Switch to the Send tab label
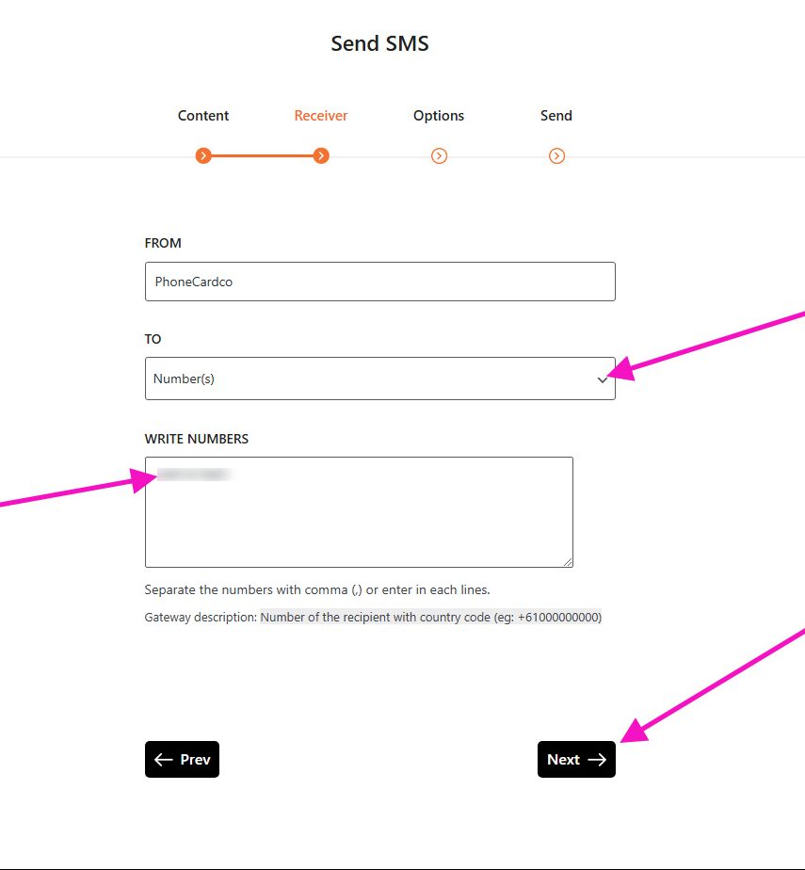Image resolution: width=805 pixels, height=870 pixels. point(555,116)
